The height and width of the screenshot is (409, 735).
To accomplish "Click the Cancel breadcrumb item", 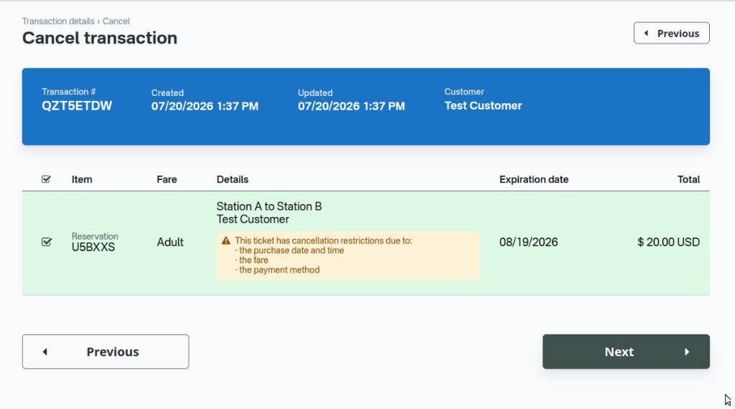I will 116,21.
